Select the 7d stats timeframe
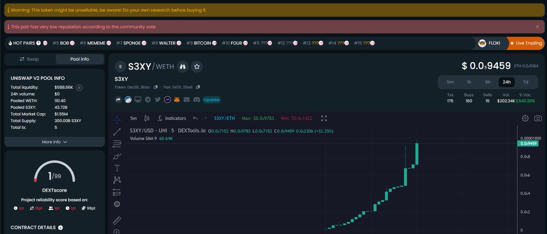Screen dimensions: 547x234 (525, 82)
